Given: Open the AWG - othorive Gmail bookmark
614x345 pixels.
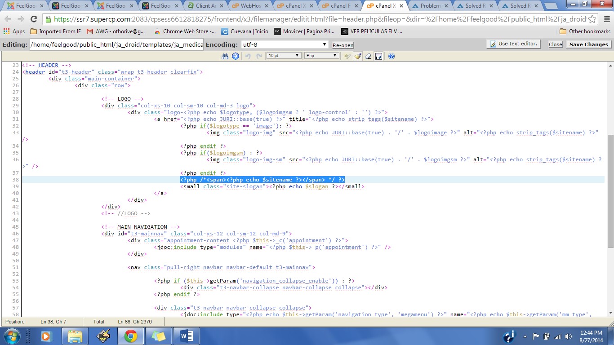Looking at the screenshot, I should pyautogui.click(x=116, y=31).
